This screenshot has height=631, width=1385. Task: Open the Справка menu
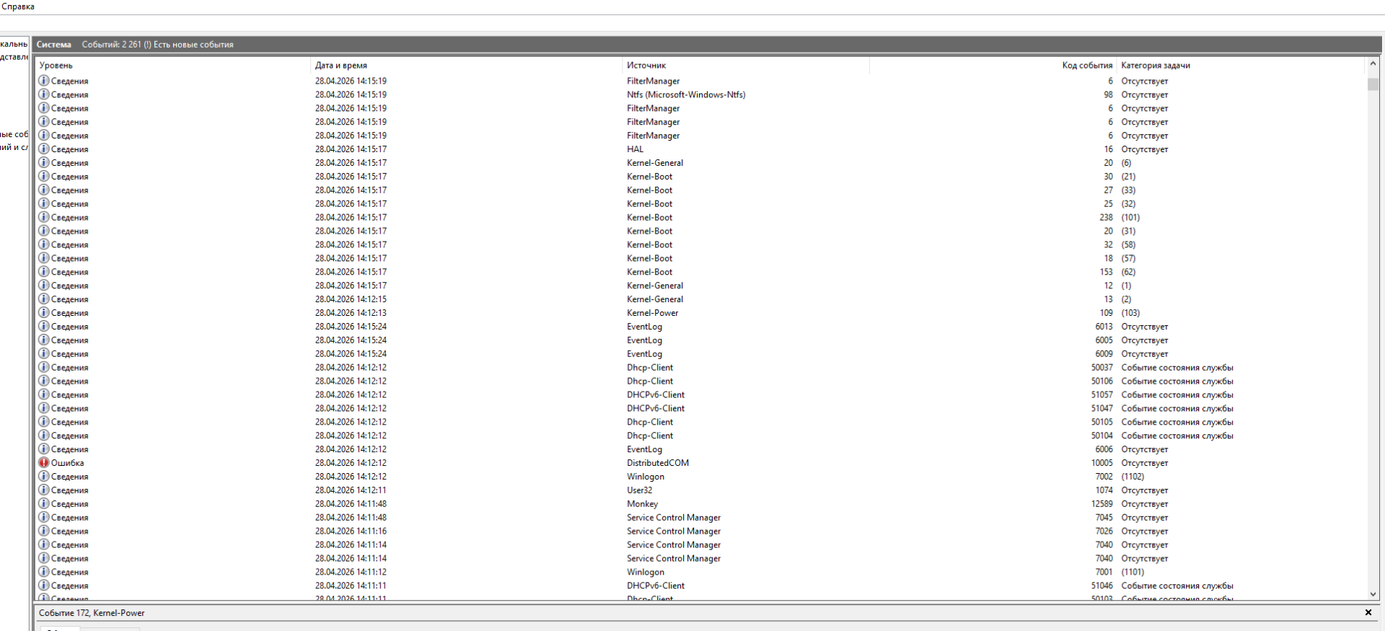(x=18, y=6)
